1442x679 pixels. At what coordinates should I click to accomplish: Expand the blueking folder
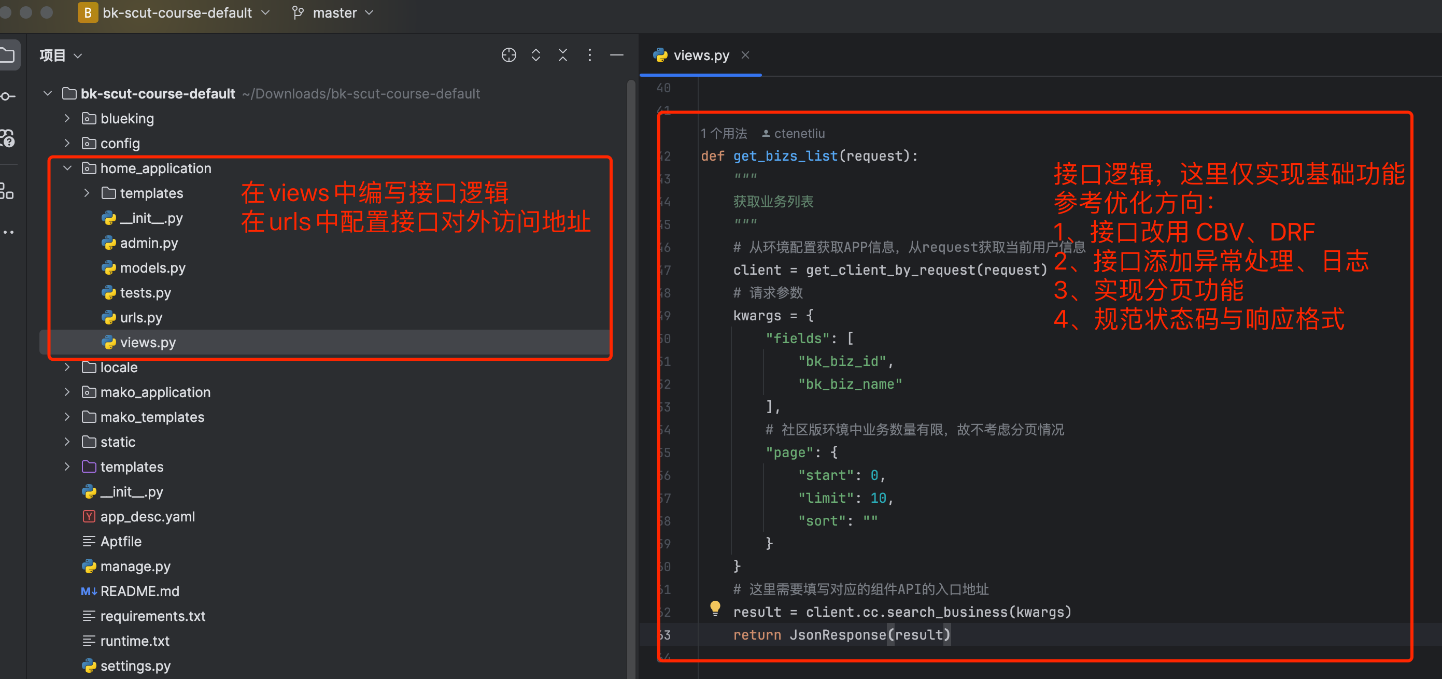click(67, 118)
